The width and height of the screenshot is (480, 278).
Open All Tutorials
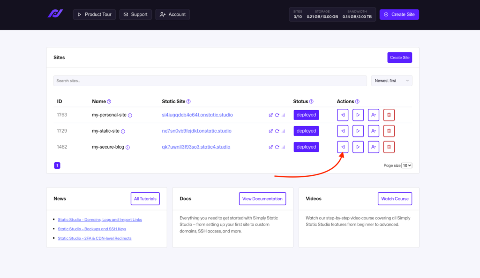[x=145, y=199]
